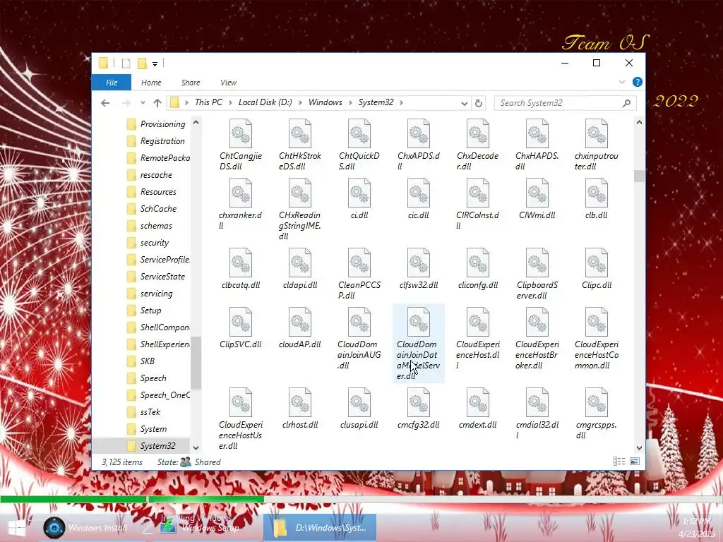
Task: Click Windows breadcrumb in address bar
Action: point(325,102)
